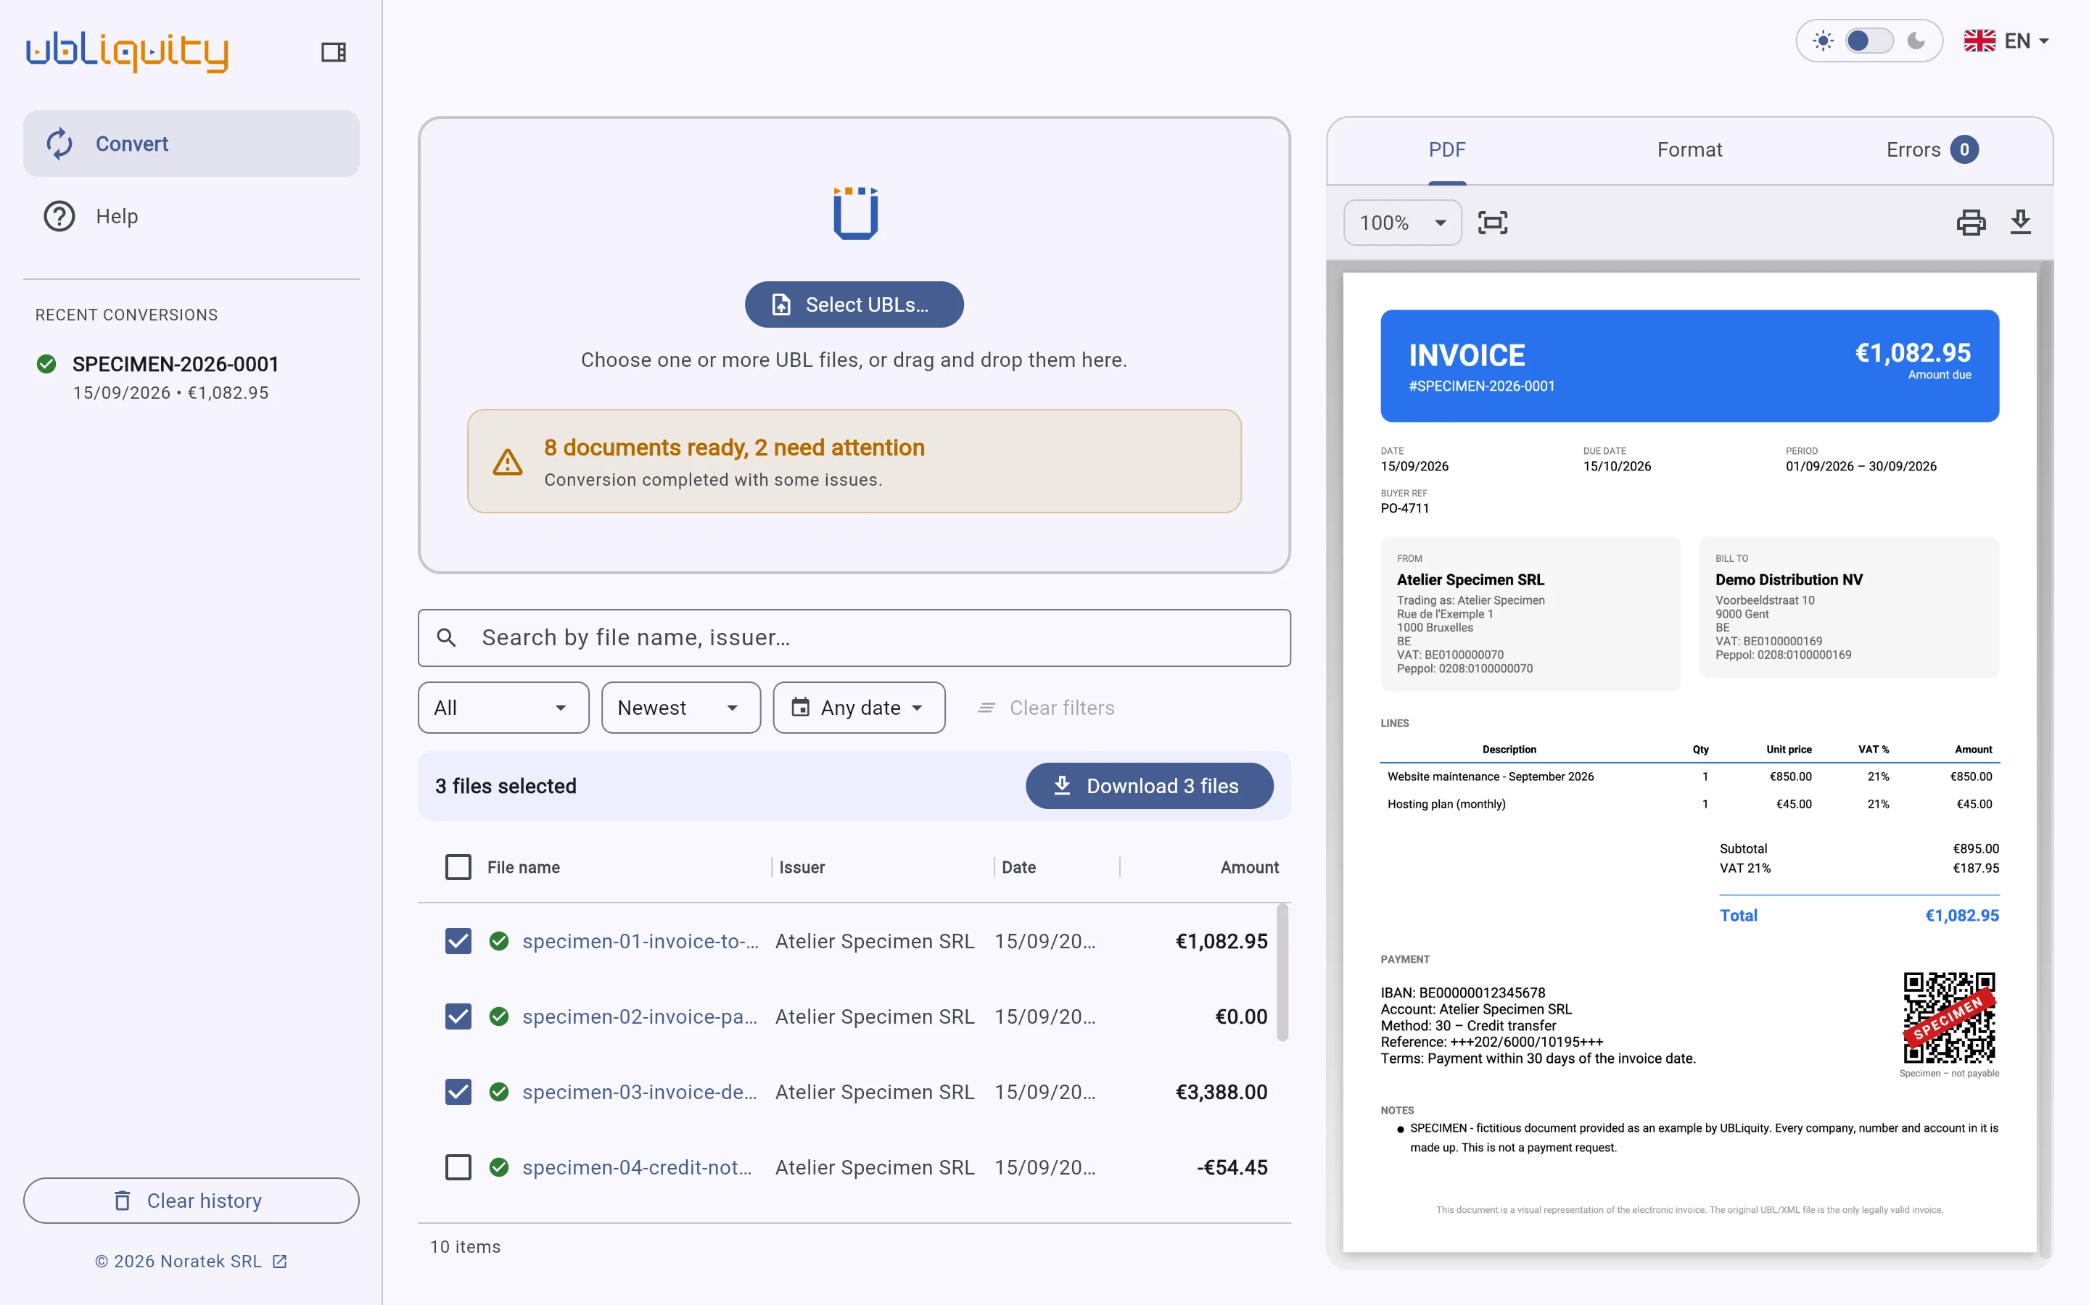Click the fit-to-width icon

point(1493,223)
